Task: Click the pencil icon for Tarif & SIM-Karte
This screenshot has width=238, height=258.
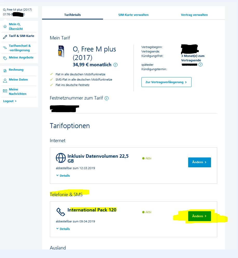Action: (x=5, y=37)
